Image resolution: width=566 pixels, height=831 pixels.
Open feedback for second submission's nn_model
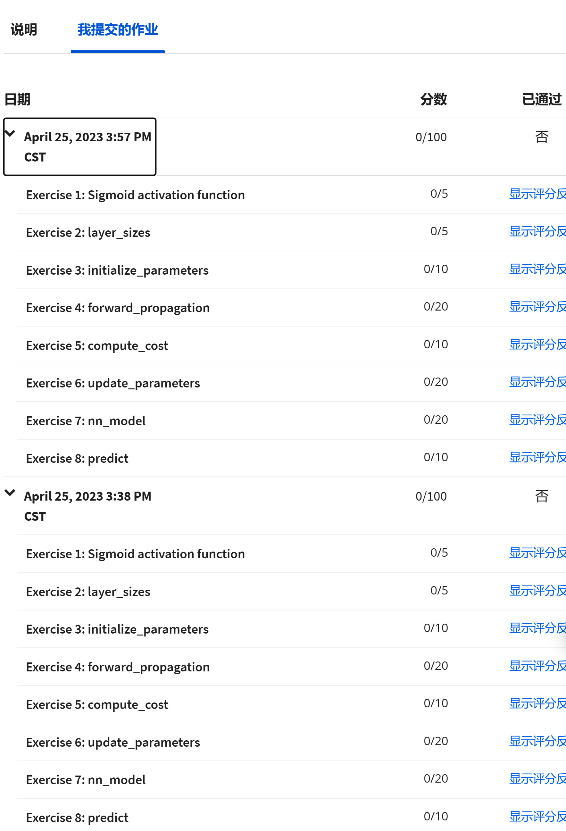pos(537,779)
